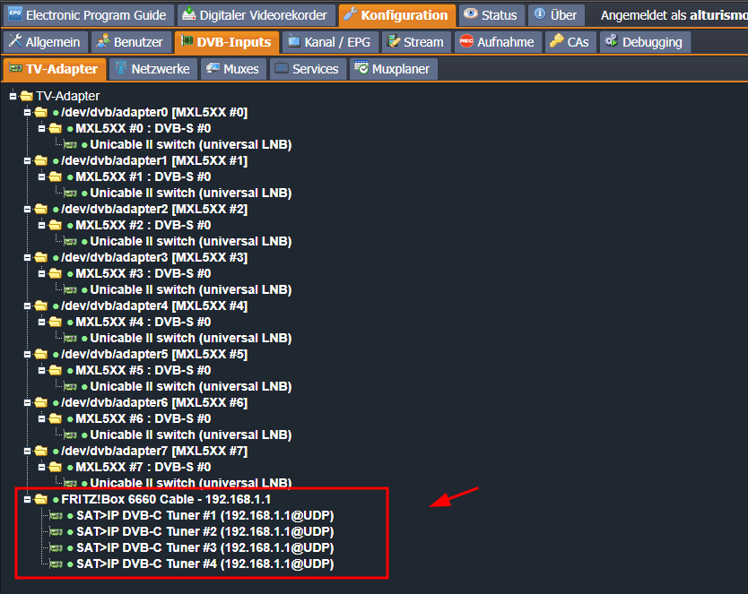Open the Muxes sub-tab
The image size is (748, 594).
pyautogui.click(x=233, y=69)
